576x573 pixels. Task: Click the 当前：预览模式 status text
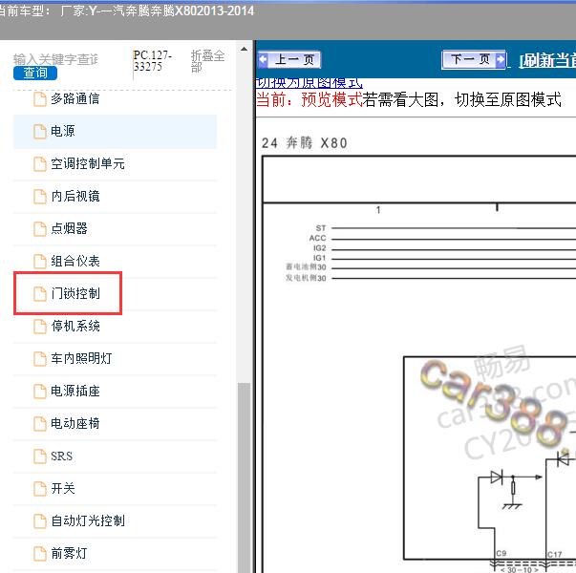[309, 99]
